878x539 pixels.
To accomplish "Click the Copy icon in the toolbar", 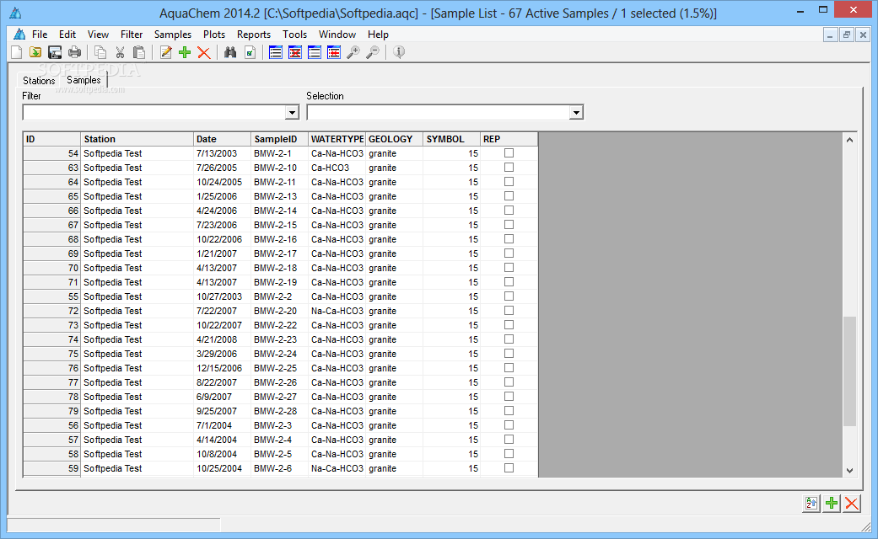I will 100,52.
